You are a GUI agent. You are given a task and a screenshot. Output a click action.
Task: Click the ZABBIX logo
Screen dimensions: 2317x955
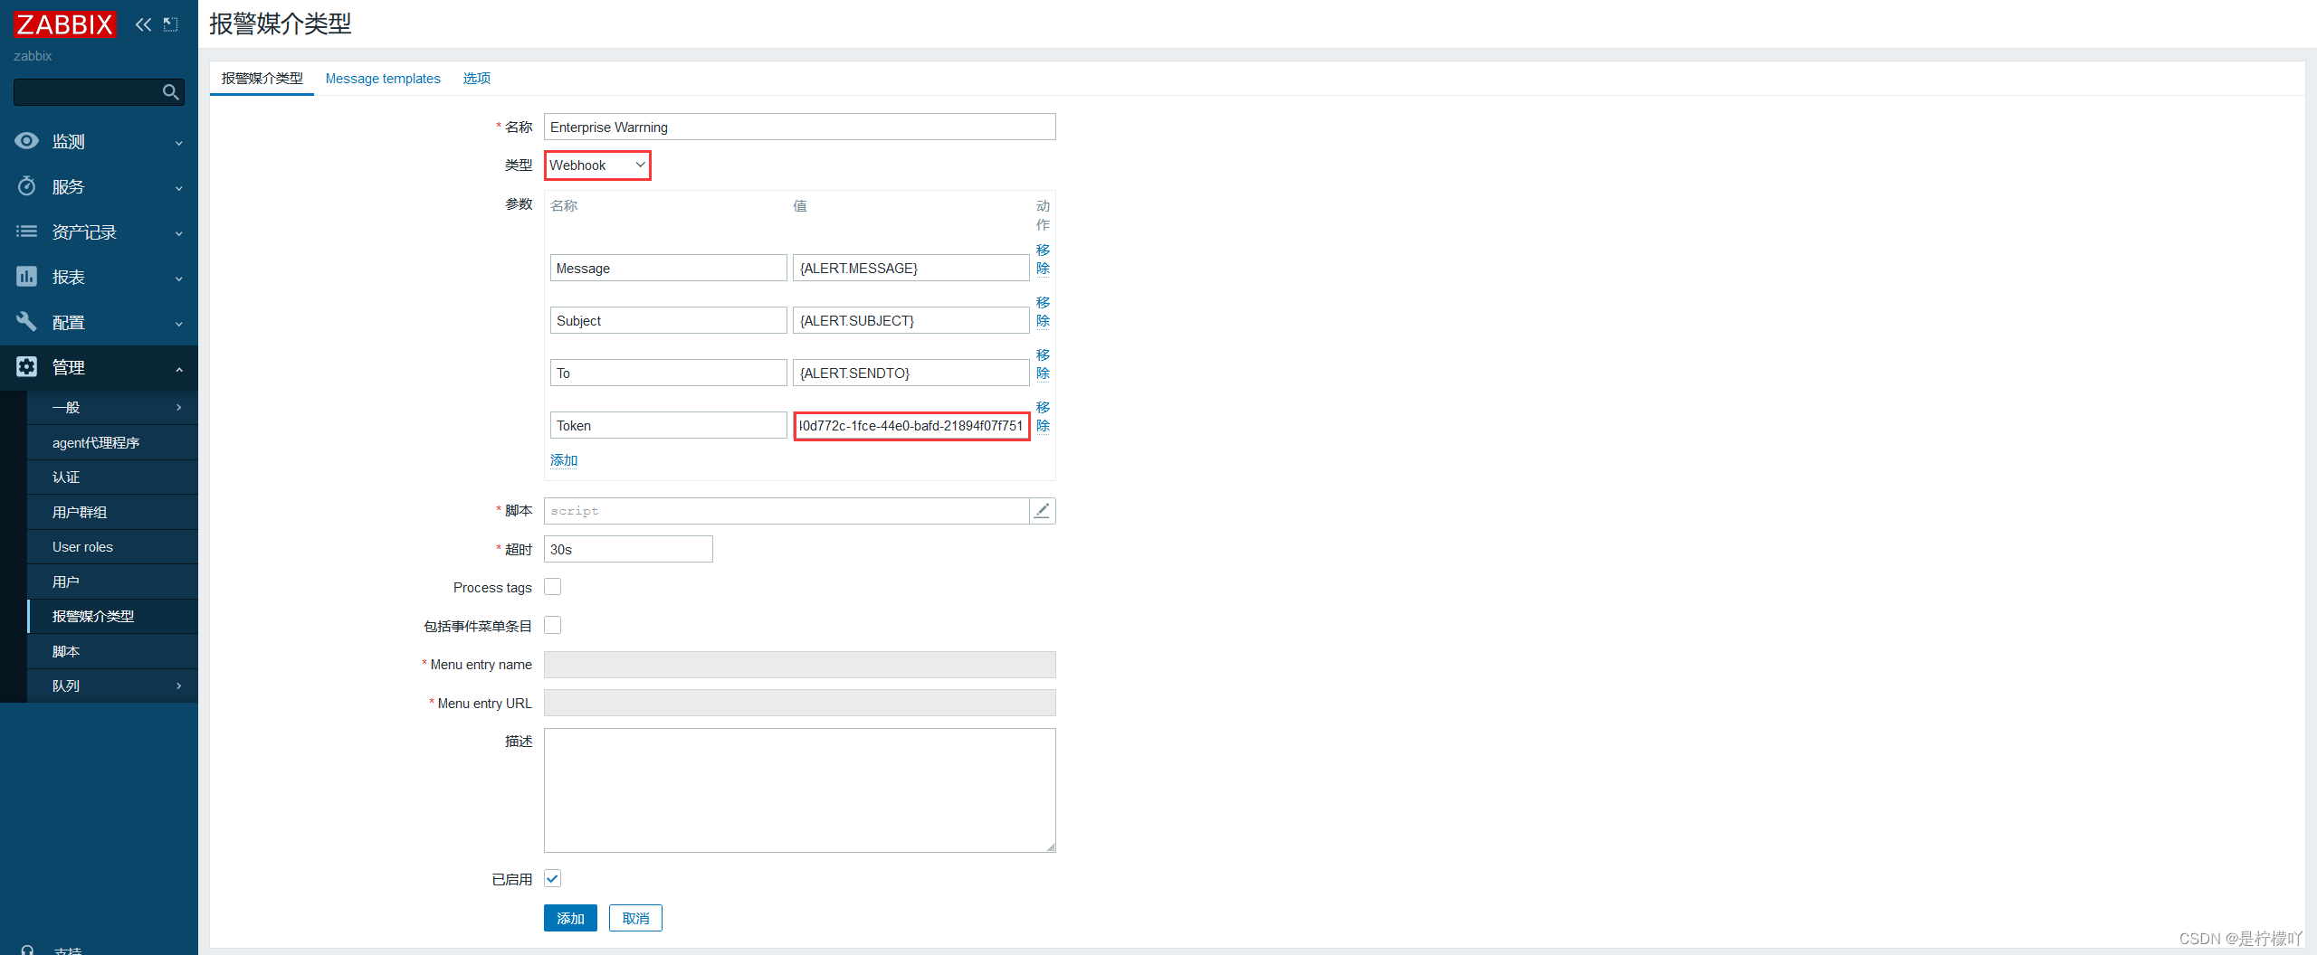point(65,24)
